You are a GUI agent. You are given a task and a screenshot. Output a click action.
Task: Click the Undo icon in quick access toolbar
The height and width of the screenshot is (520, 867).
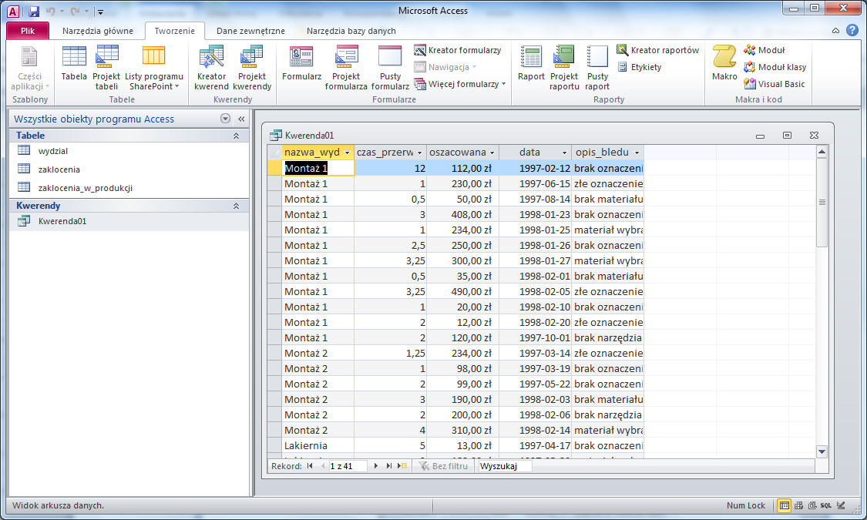pyautogui.click(x=50, y=11)
